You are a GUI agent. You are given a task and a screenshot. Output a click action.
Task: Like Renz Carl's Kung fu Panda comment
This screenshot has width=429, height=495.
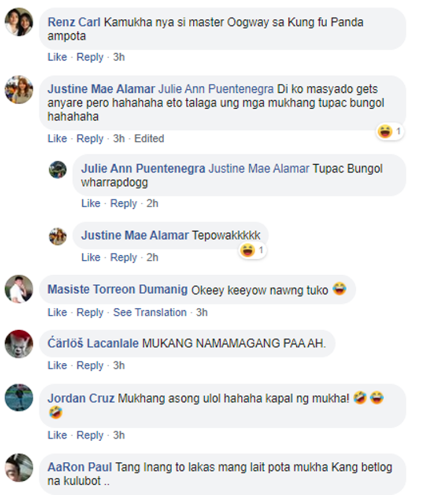(57, 57)
